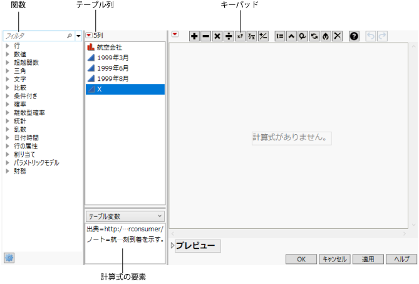Screen dimensions: 419x284
Task: Click the change sign (+/−) button
Action: tap(263, 36)
